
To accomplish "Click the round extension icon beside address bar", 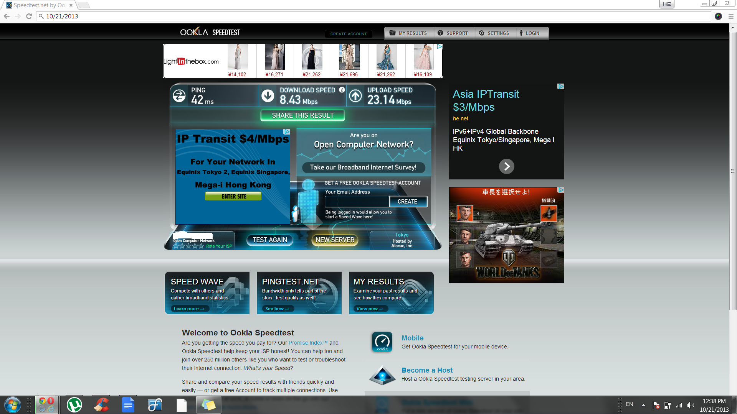I will 719,16.
